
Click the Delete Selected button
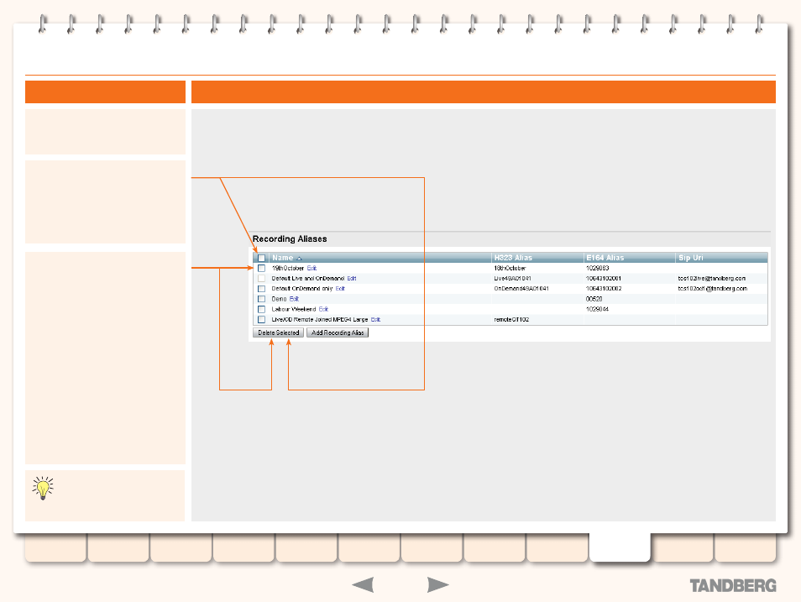tap(279, 332)
